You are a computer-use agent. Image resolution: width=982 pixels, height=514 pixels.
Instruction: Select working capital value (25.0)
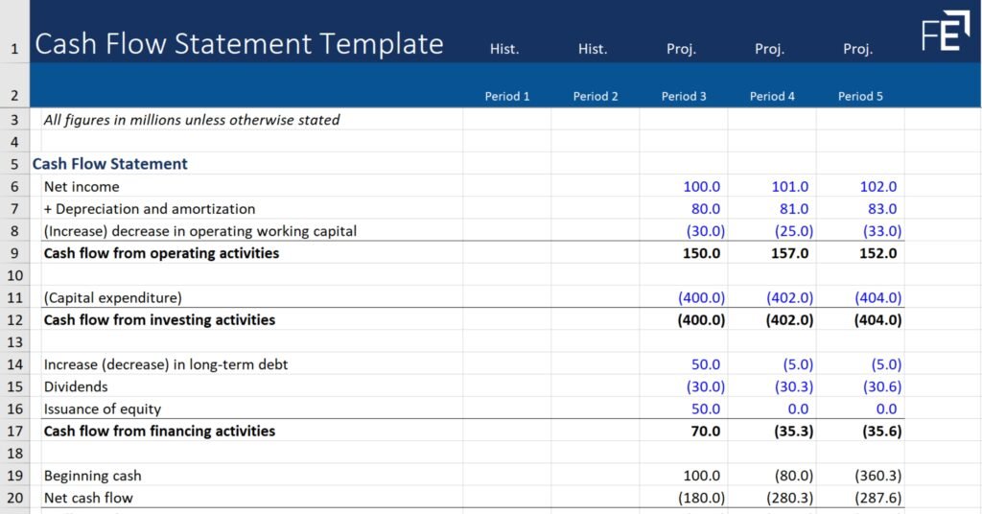pyautogui.click(x=794, y=231)
